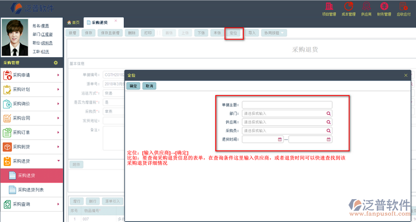
Task: Click 源单引入 button
Action: tap(113, 201)
